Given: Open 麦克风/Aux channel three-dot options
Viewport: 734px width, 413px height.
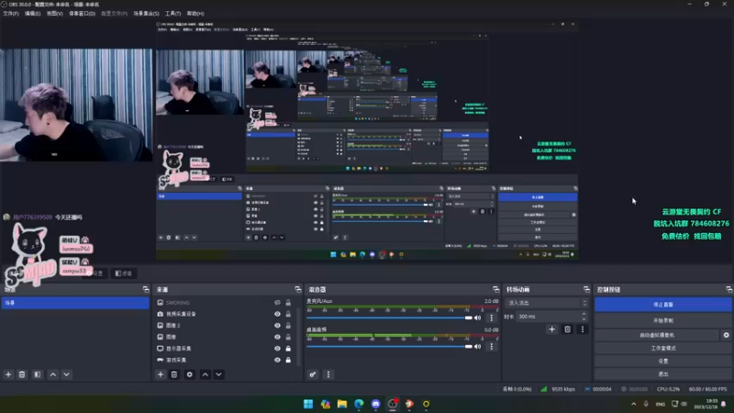Looking at the screenshot, I should (491, 318).
